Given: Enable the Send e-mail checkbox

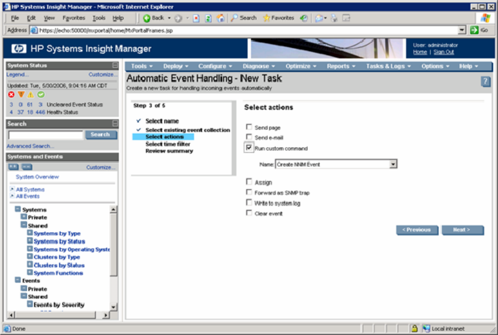Looking at the screenshot, I should click(249, 137).
